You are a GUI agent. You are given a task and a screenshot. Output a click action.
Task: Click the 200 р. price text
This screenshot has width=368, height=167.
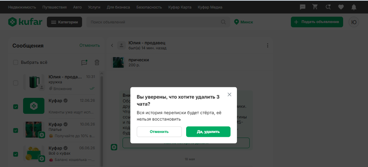pos(134,65)
